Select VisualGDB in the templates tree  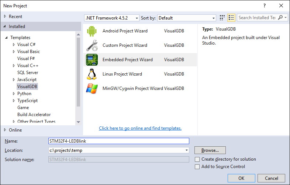(27, 87)
